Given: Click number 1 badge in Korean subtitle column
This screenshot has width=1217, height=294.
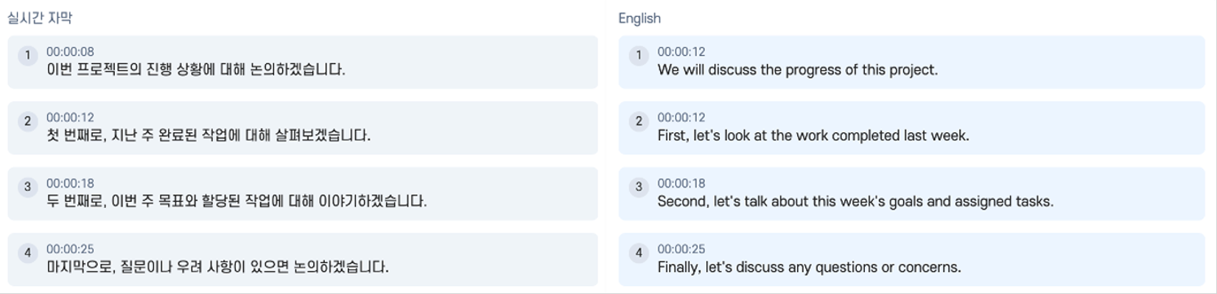Looking at the screenshot, I should click(27, 55).
